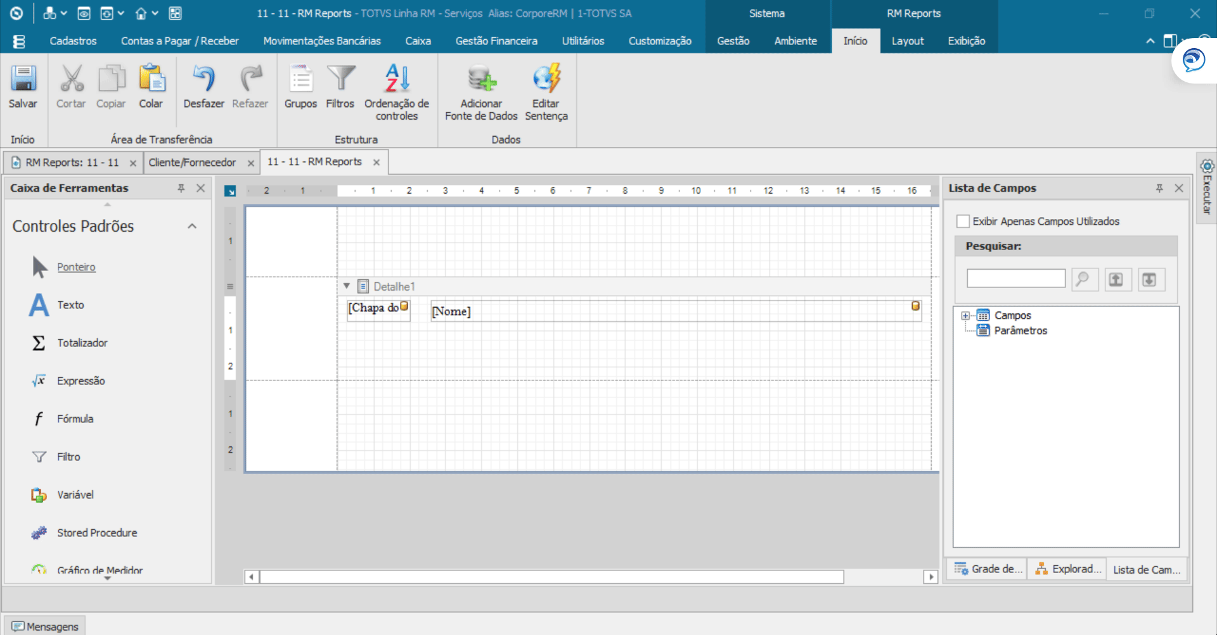
Task: Open Editar Sentença tool
Action: (546, 79)
